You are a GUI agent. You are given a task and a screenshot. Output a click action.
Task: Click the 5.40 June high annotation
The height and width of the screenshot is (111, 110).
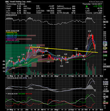(x=31, y=45)
